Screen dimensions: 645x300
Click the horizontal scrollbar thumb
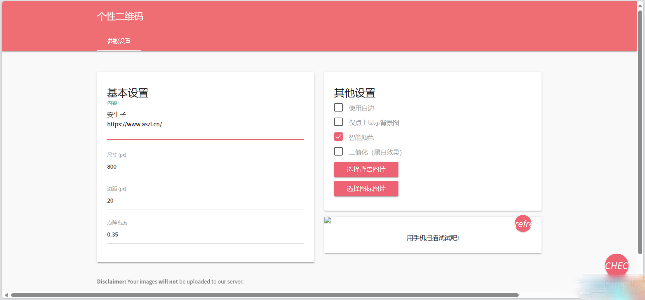point(265,295)
